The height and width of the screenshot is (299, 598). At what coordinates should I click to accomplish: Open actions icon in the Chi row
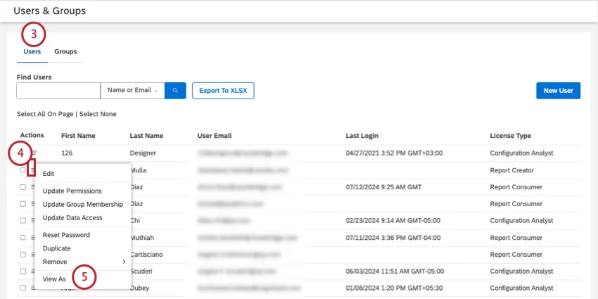pos(33,220)
